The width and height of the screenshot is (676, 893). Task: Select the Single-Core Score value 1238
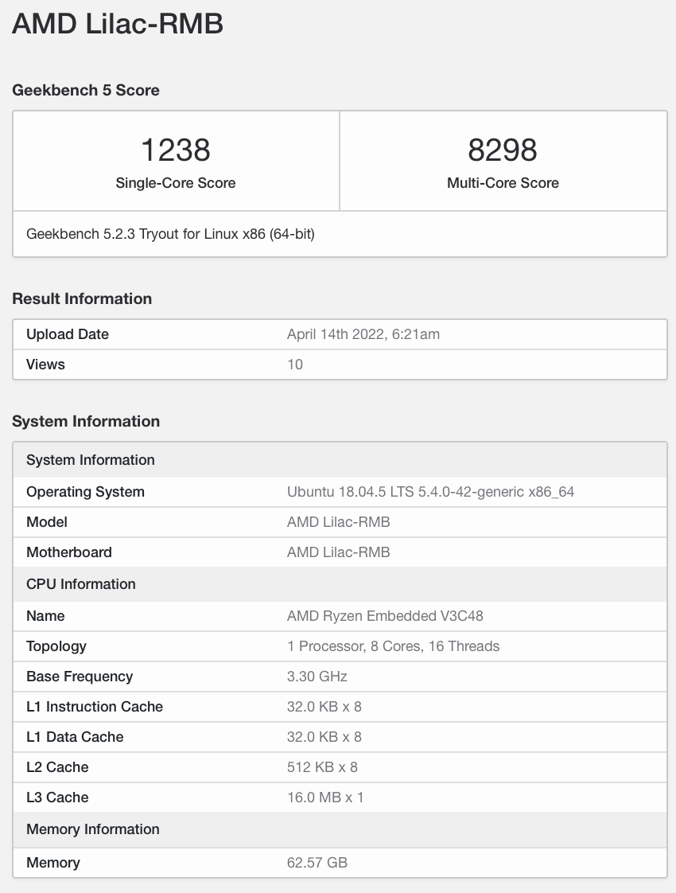tap(175, 150)
